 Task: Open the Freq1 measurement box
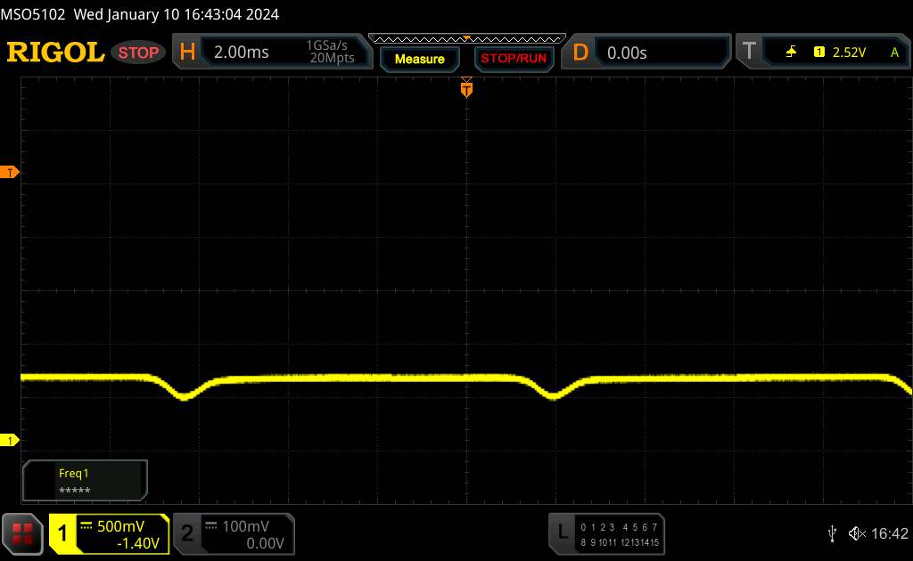pyautogui.click(x=85, y=481)
